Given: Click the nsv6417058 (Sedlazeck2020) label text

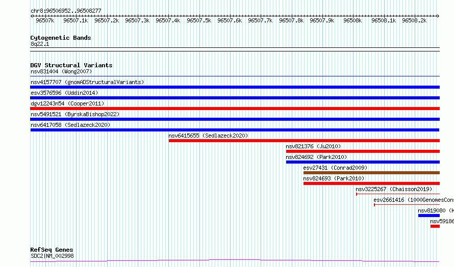Looking at the screenshot, I should click(x=70, y=125).
